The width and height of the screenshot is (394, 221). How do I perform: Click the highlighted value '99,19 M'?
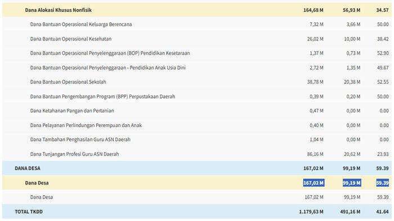click(352, 183)
